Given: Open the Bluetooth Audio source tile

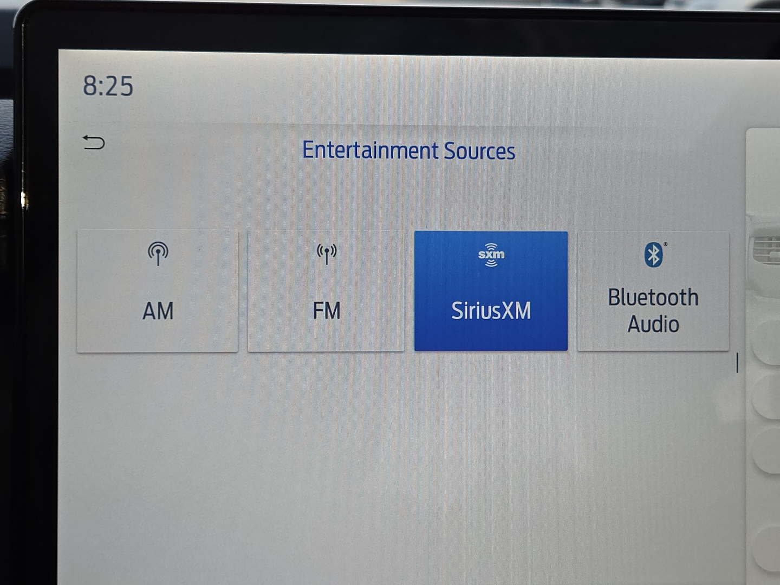Looking at the screenshot, I should coord(653,291).
